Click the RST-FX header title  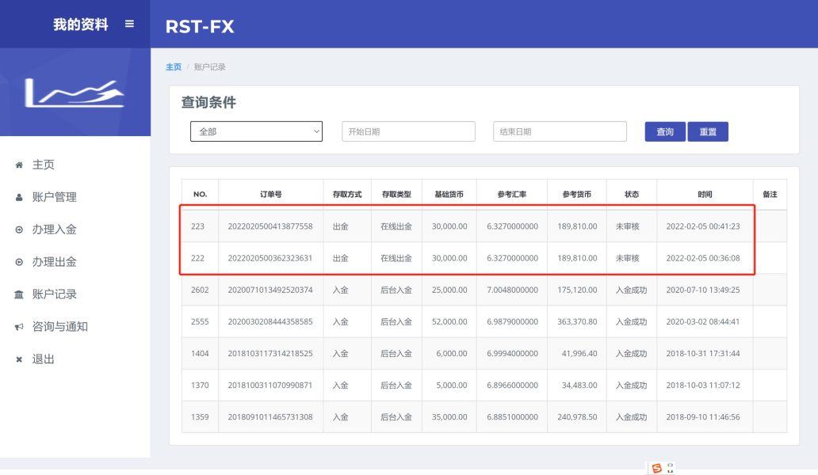click(200, 27)
